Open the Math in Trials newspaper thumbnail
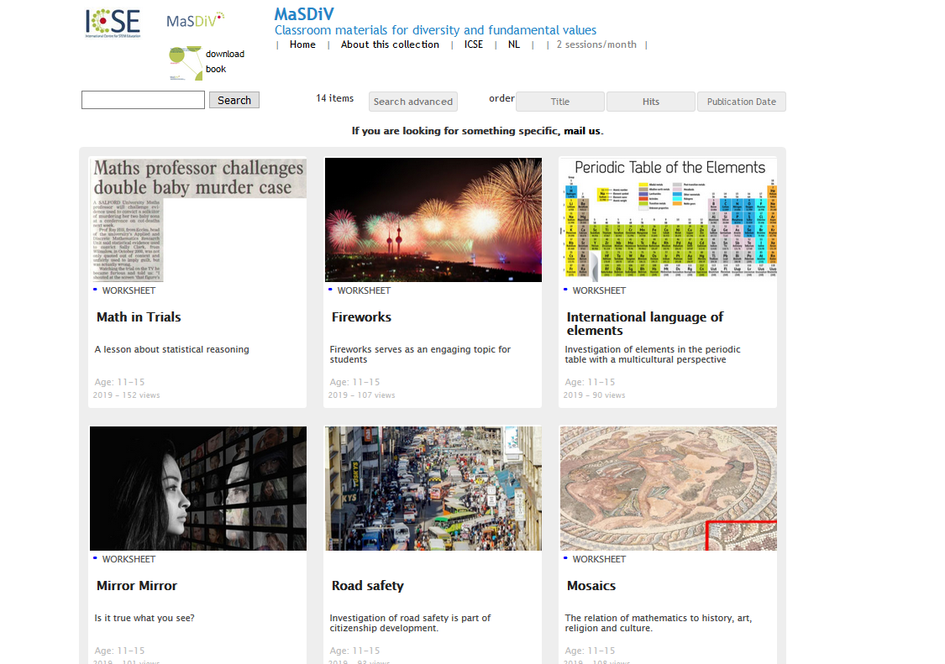 198,220
